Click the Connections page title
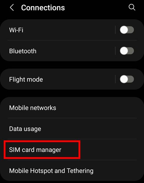144x183 pixels. [43, 8]
